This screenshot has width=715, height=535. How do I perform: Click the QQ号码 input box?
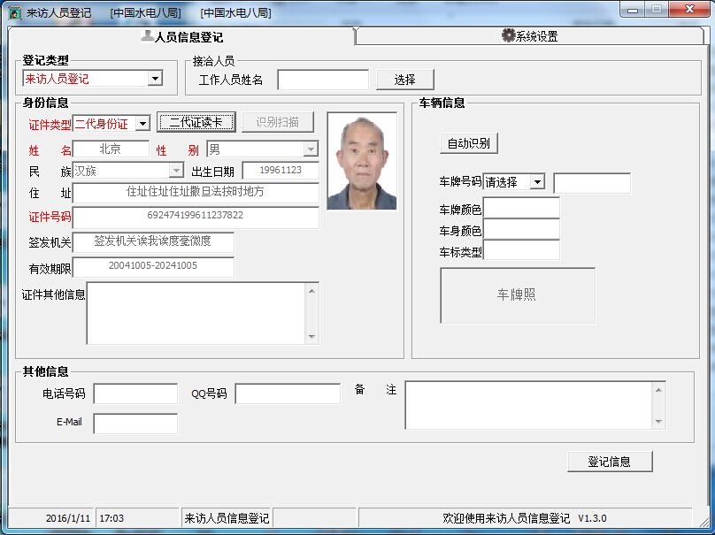point(288,394)
